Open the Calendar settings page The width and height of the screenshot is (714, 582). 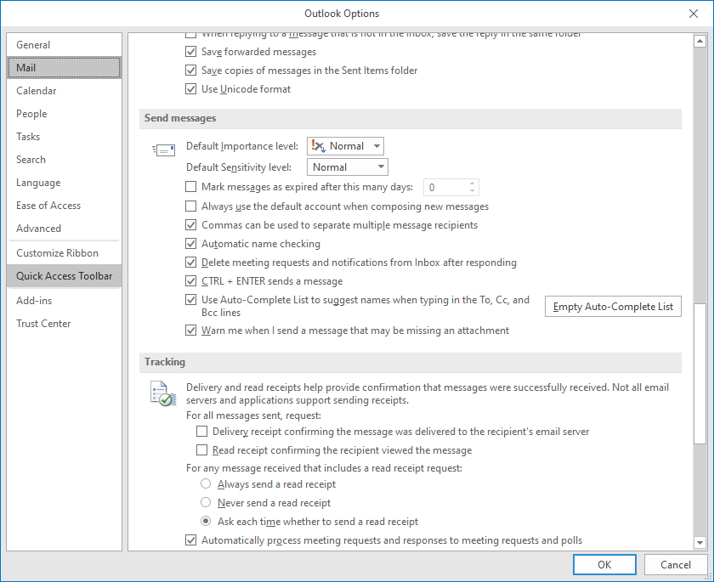[37, 90]
